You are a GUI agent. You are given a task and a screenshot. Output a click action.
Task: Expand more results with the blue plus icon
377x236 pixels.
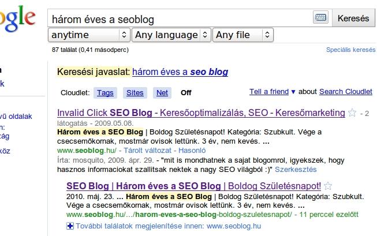70,226
